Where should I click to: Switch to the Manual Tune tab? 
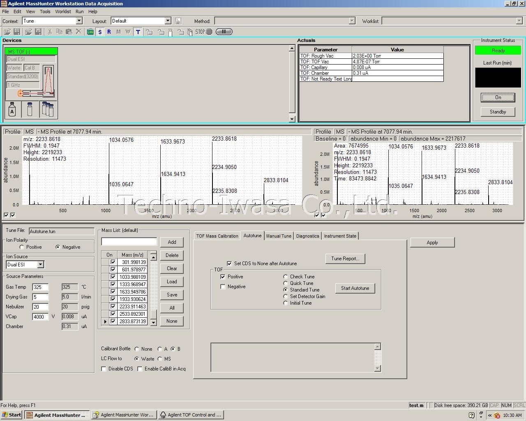(279, 236)
